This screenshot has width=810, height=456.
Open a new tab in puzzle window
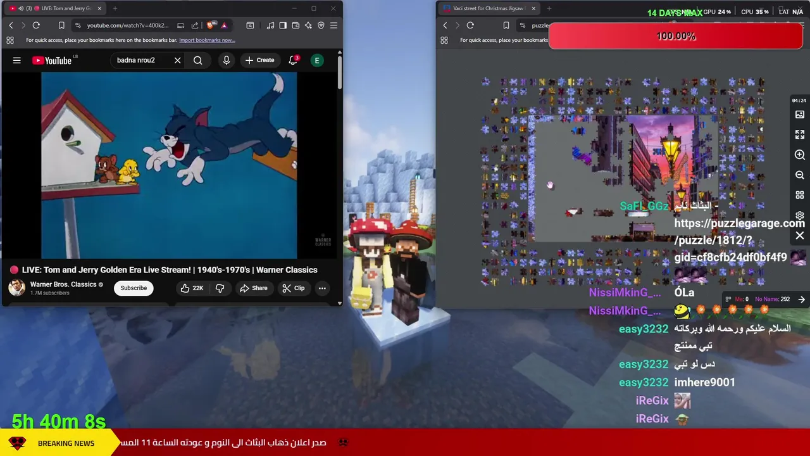coord(549,8)
